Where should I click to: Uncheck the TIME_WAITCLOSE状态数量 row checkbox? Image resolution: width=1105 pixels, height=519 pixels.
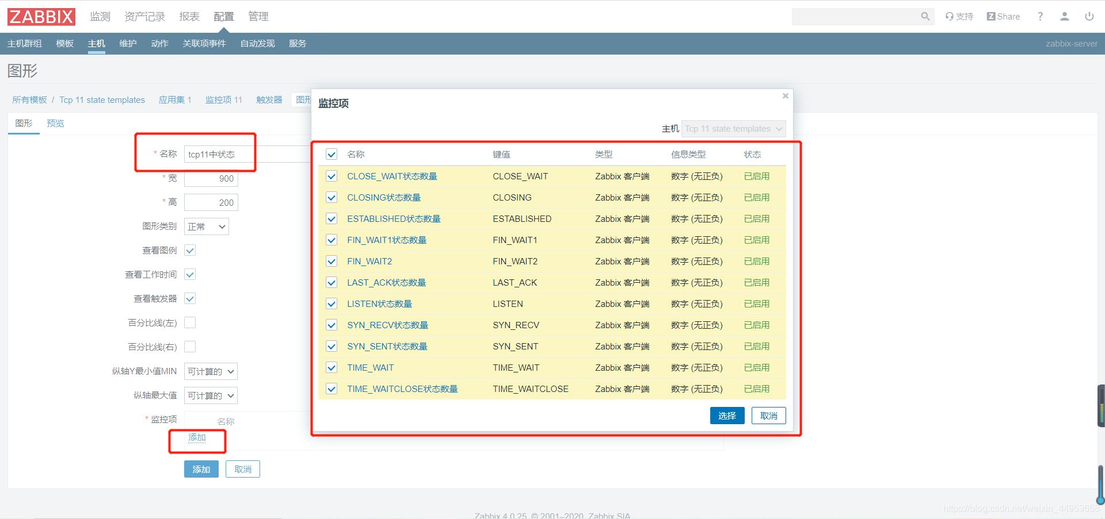point(331,389)
